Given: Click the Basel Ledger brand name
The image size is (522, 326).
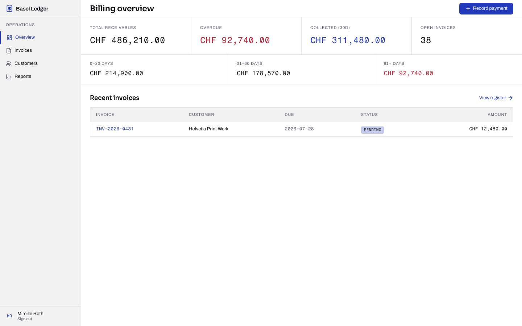Looking at the screenshot, I should 32,9.
